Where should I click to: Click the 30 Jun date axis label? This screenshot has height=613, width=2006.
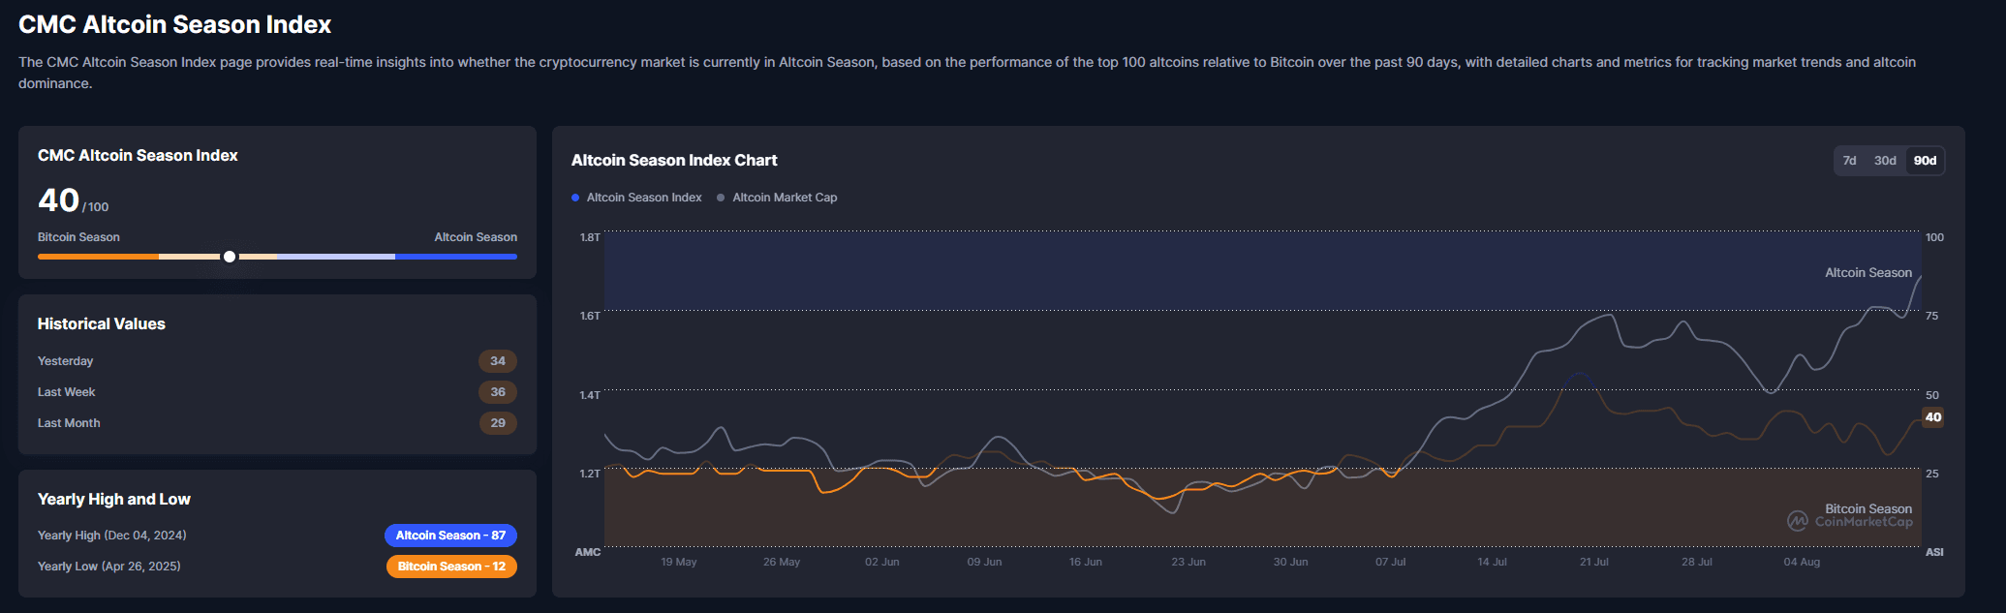(x=1290, y=562)
